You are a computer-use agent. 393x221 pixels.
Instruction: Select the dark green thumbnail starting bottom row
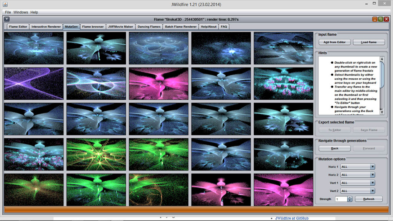[x=34, y=190]
